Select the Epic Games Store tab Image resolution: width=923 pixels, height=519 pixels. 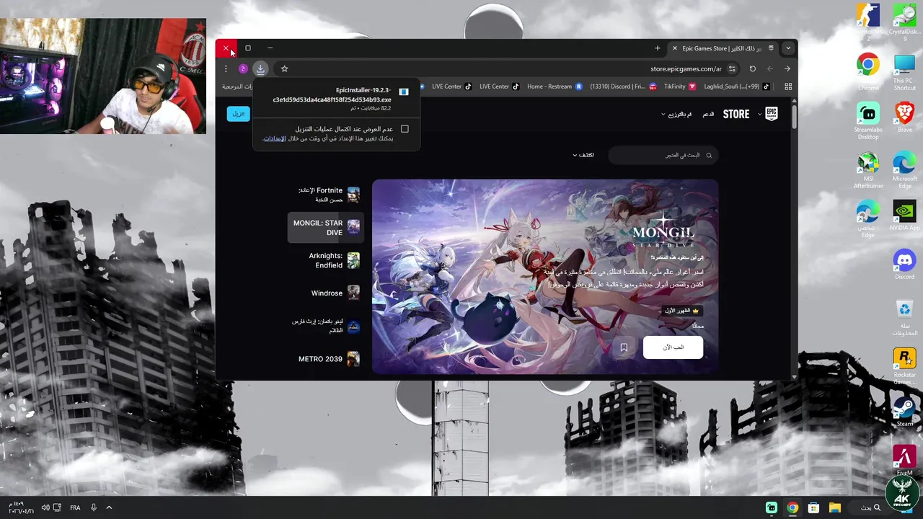[x=723, y=48]
